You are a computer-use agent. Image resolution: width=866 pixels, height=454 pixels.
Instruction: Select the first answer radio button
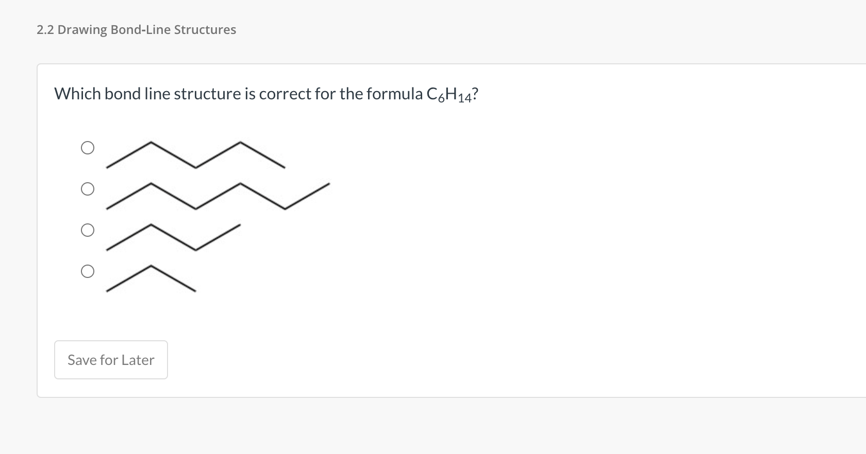[88, 148]
